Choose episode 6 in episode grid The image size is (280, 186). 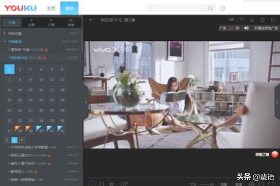coord(63,69)
